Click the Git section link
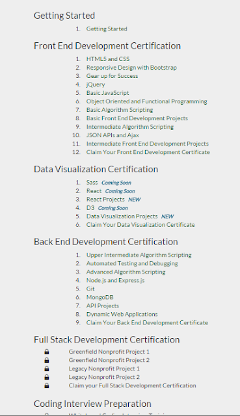The image size is (240, 416). (x=90, y=289)
